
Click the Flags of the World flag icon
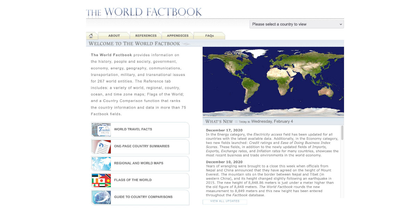click(x=101, y=180)
